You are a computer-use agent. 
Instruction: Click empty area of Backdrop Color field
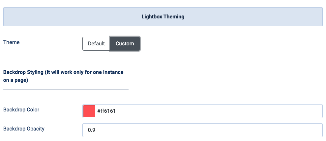[x=218, y=111]
